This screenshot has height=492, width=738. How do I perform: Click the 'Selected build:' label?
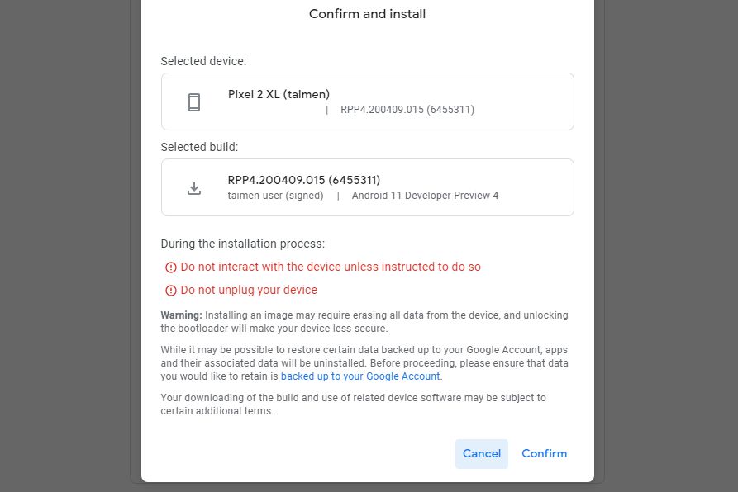point(199,147)
